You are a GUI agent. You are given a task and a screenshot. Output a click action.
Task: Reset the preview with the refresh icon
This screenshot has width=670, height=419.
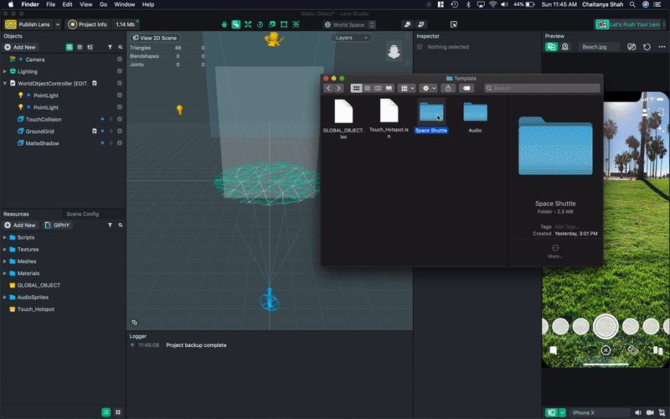point(647,47)
